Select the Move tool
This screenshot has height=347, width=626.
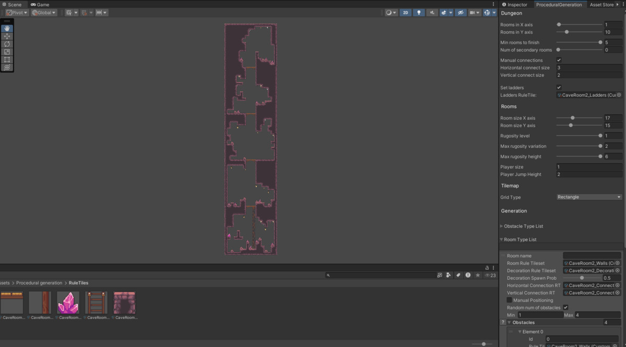point(7,36)
